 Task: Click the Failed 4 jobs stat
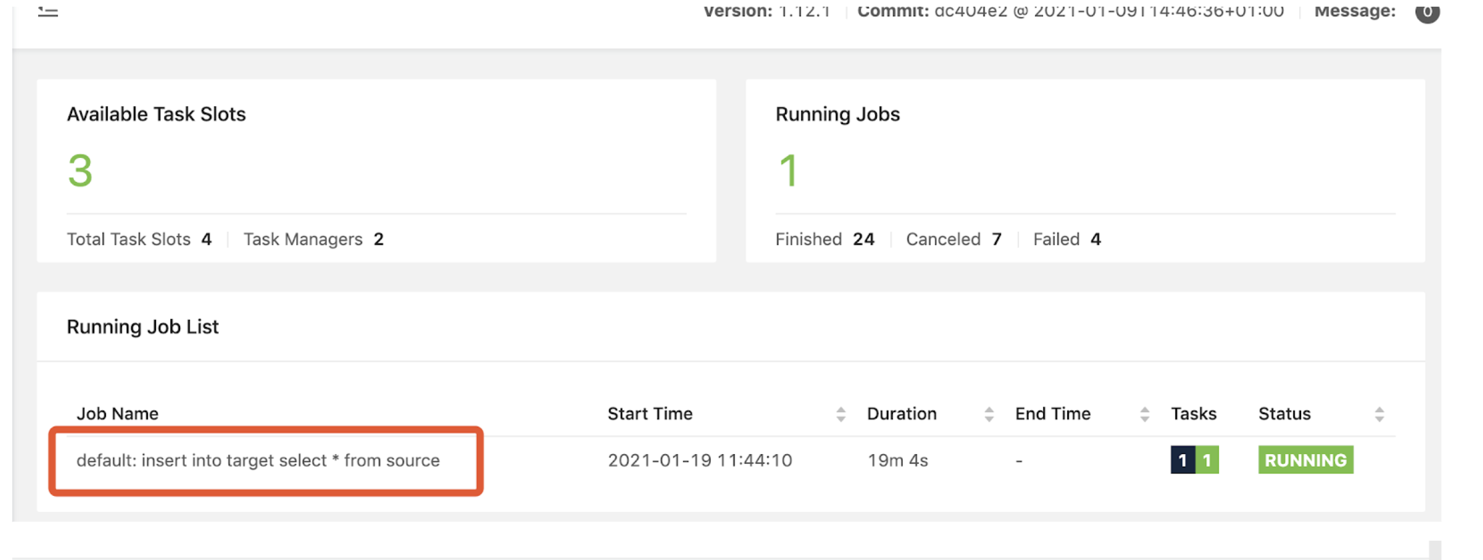1067,239
